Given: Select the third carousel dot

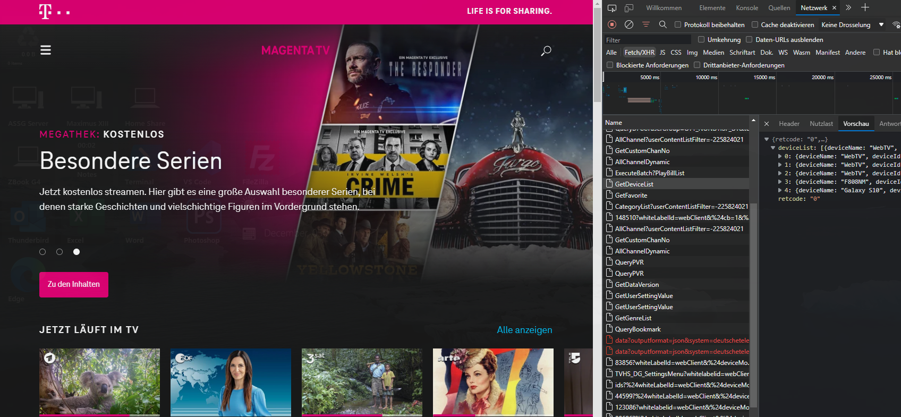Looking at the screenshot, I should [76, 252].
